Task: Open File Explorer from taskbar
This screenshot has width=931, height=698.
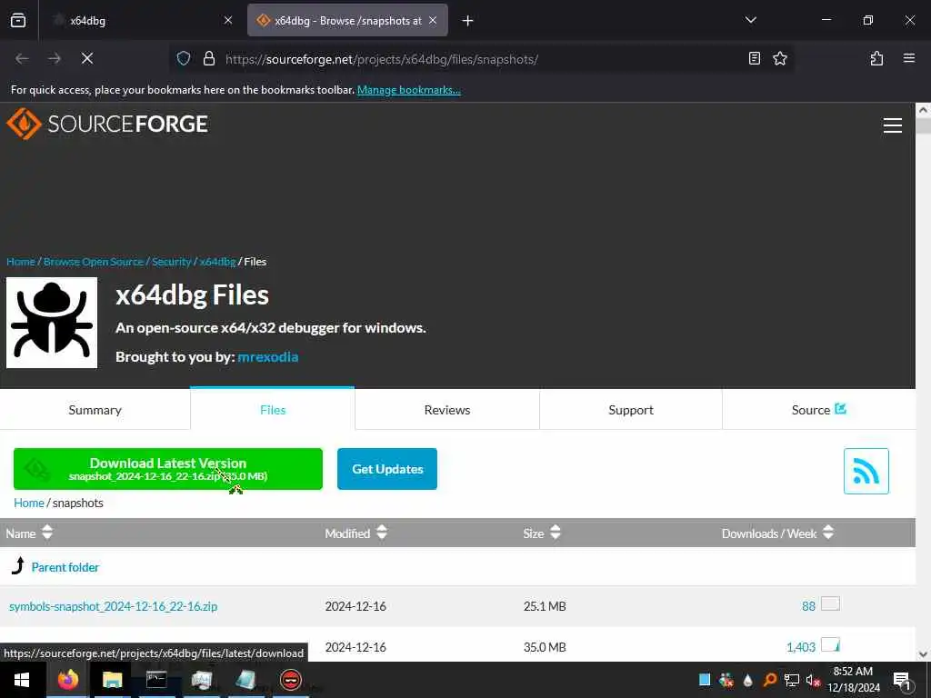Action: tap(112, 680)
